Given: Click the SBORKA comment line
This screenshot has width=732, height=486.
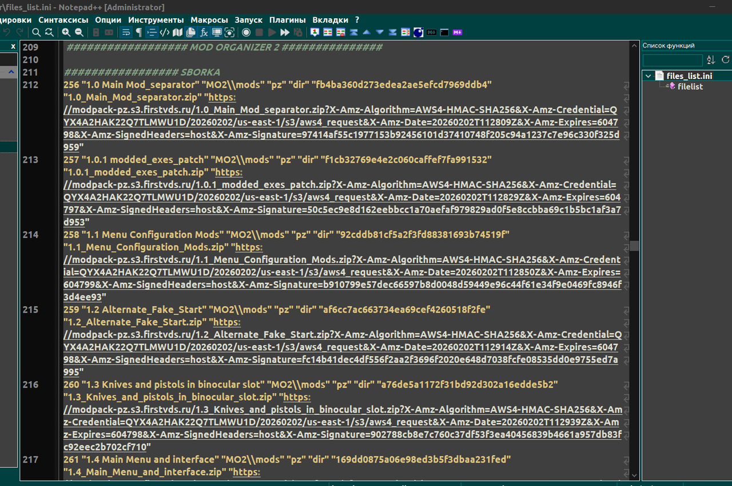Looking at the screenshot, I should [x=143, y=72].
